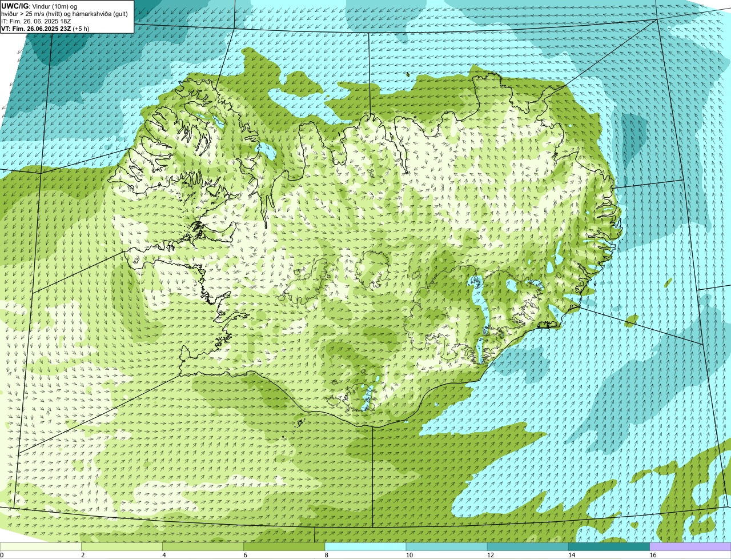Click the "UWC/IG: Vindur (10m) og" title line

click(39, 6)
